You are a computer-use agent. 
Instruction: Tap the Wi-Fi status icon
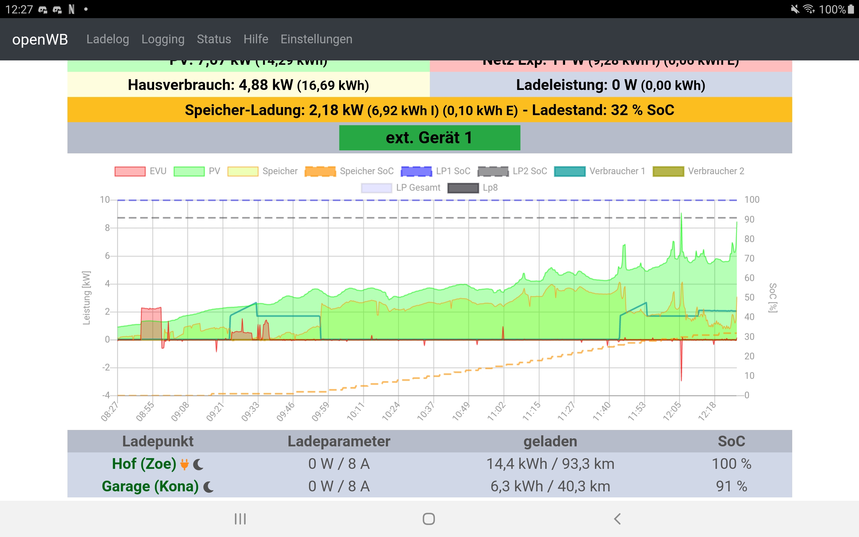[x=808, y=9]
